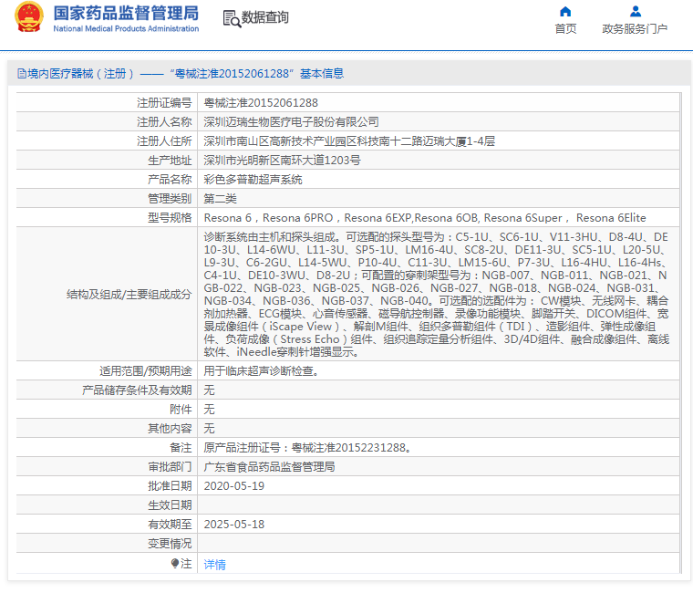
Task: Click the 有效期至 label
Action: 170,524
